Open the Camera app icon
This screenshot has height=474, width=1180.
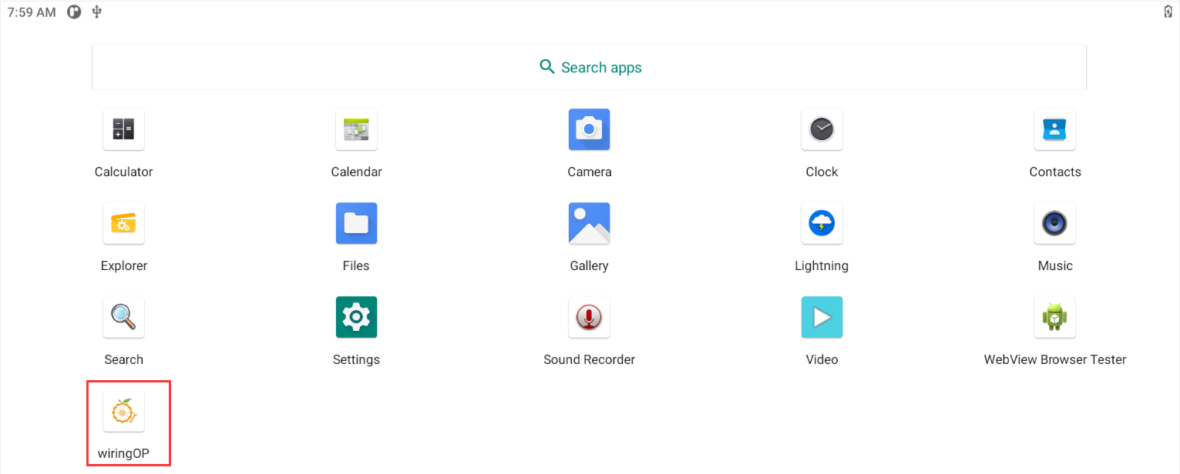click(x=589, y=129)
